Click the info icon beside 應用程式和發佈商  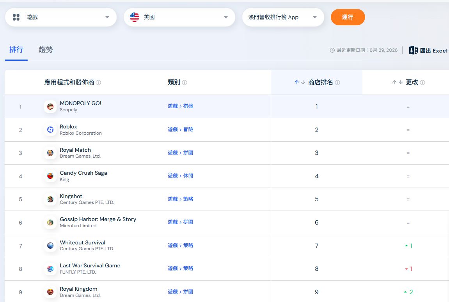coord(98,83)
